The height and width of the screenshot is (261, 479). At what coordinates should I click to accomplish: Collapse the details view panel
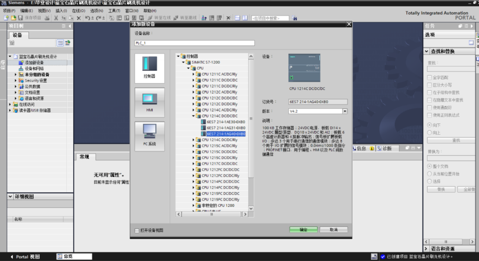(11, 197)
